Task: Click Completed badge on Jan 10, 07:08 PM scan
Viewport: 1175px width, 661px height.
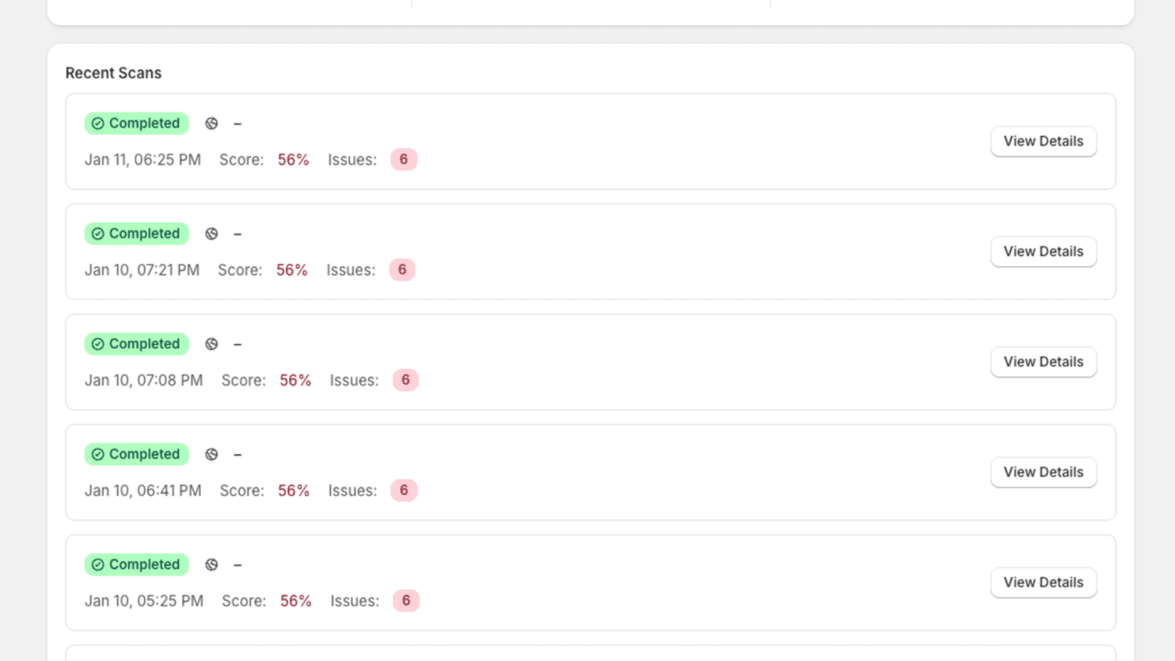Action: (x=137, y=344)
